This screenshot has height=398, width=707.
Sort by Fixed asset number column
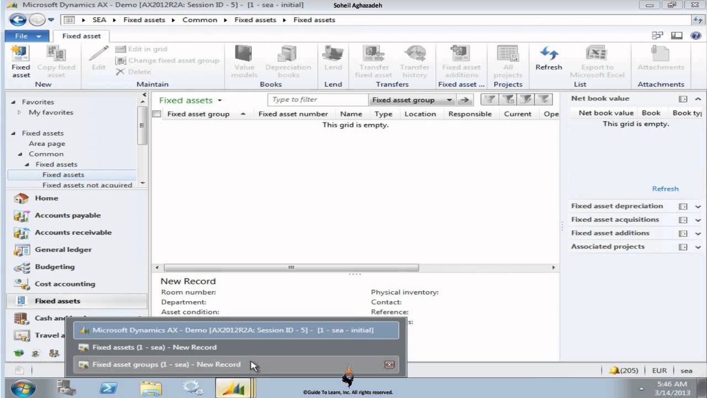293,114
